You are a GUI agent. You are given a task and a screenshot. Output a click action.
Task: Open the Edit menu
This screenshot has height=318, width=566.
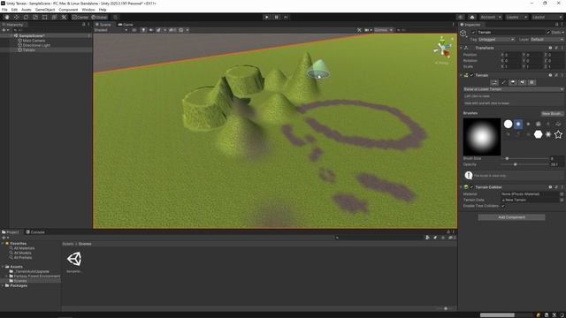(x=14, y=10)
